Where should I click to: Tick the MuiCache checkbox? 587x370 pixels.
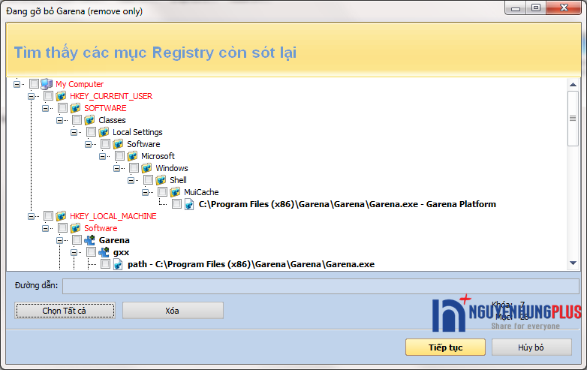click(x=162, y=191)
